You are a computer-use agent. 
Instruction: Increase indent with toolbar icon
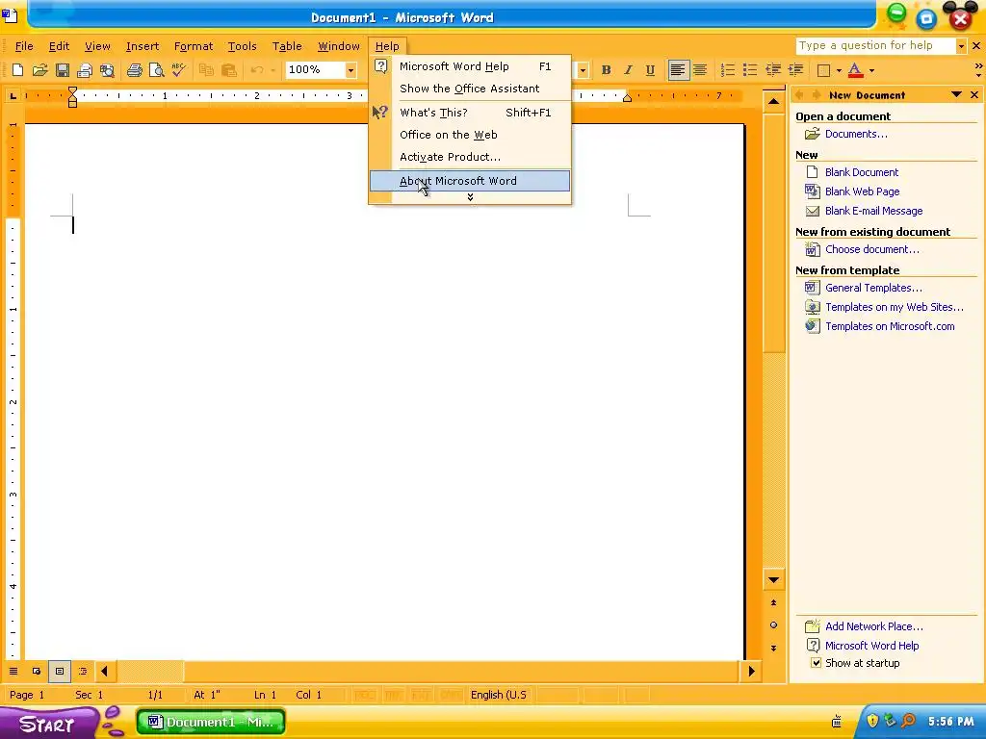pyautogui.click(x=795, y=70)
